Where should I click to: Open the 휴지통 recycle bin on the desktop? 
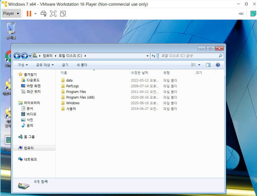[x=11, y=31]
